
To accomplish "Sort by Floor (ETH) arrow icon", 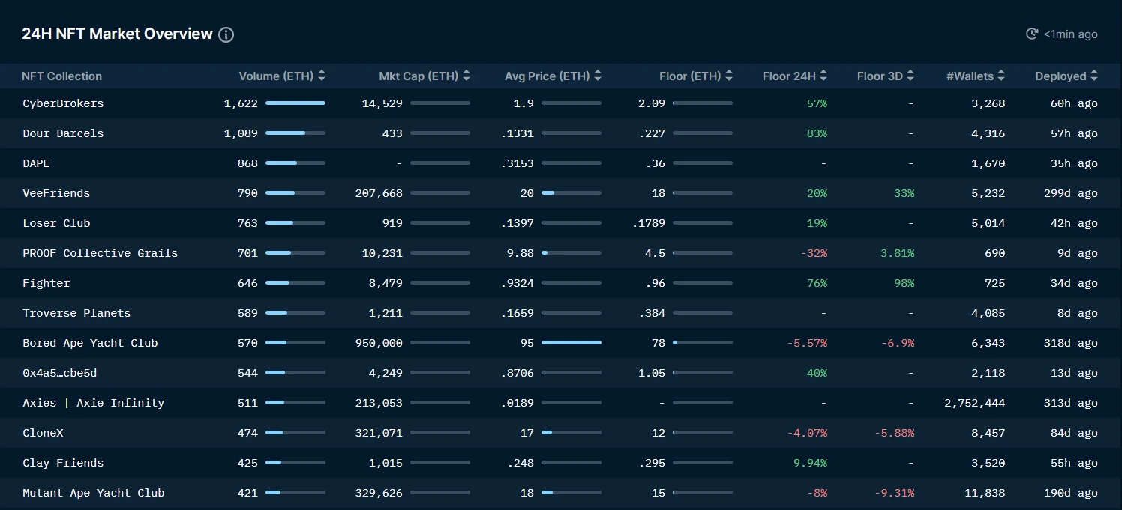I will [729, 76].
